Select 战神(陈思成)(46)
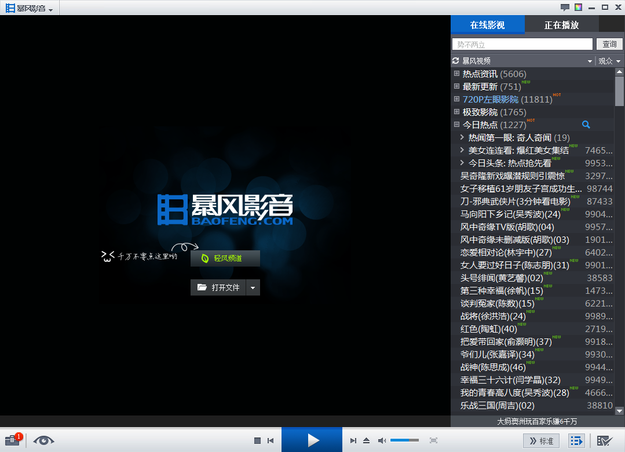625x452 pixels. pos(533,367)
